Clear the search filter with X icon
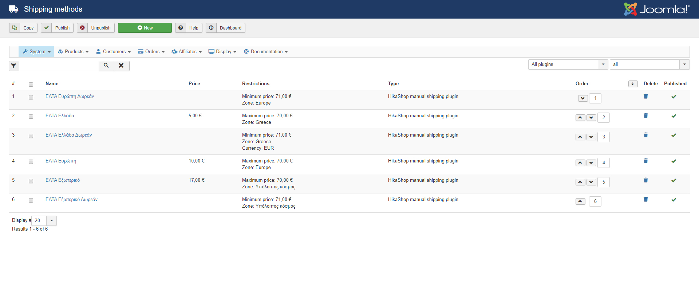 click(x=121, y=66)
